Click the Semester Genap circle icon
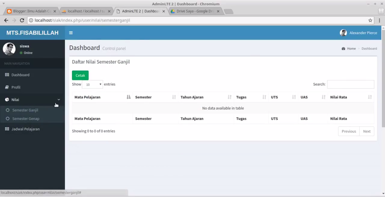 coord(8,118)
